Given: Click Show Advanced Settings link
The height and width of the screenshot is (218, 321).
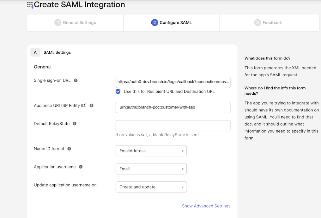Looking at the screenshot, I should pyautogui.click(x=206, y=206).
